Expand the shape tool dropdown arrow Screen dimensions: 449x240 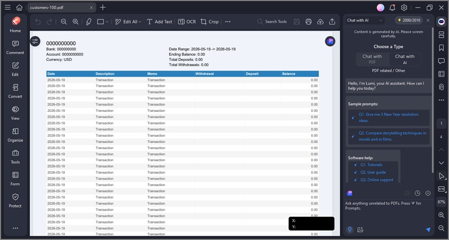(x=107, y=22)
